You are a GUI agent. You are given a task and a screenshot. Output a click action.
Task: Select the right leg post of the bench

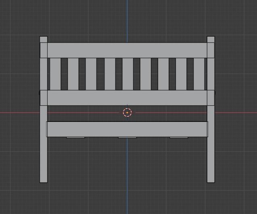[211, 109]
